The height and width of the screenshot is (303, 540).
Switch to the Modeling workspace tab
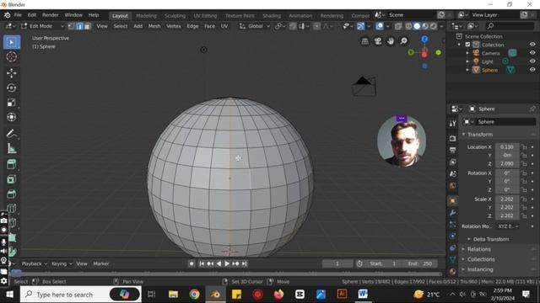[x=146, y=16]
